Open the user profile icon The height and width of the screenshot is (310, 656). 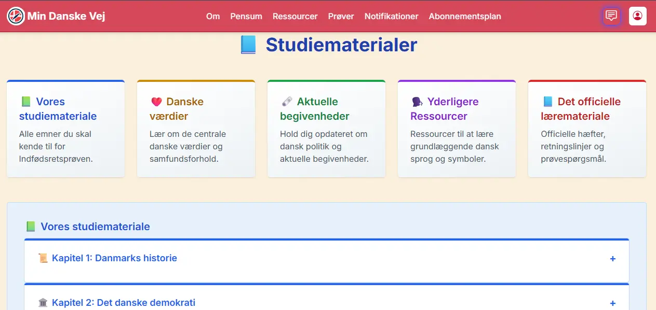pyautogui.click(x=637, y=16)
